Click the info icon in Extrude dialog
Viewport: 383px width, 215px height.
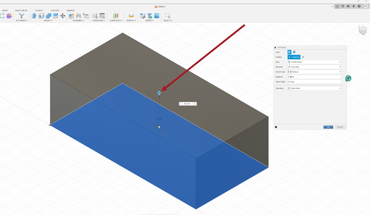pyautogui.click(x=276, y=127)
